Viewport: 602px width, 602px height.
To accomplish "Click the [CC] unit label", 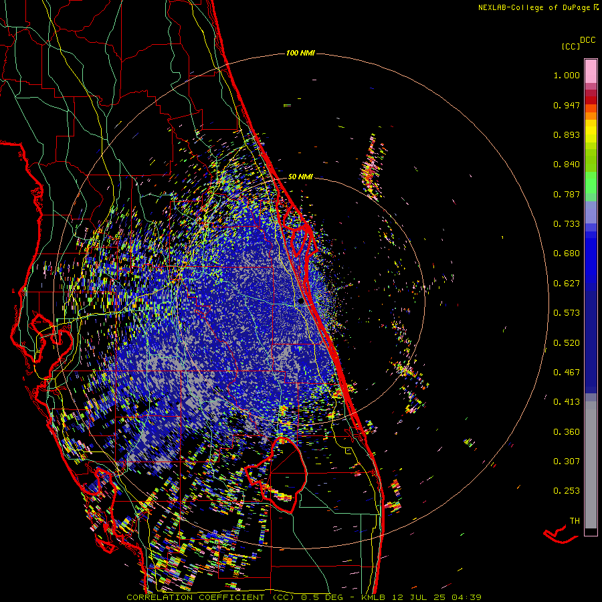I will pos(571,46).
